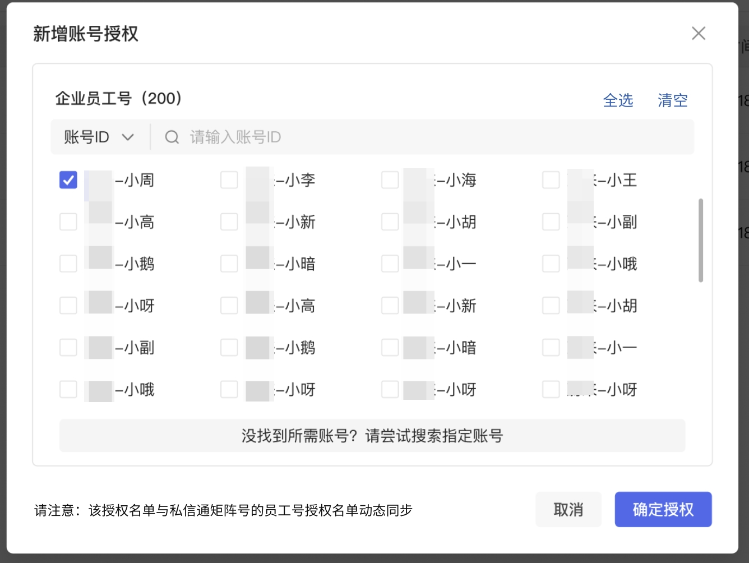Screen dimensions: 749x563
Task: Enable the 小哦 account in fourth column
Action: 551,263
